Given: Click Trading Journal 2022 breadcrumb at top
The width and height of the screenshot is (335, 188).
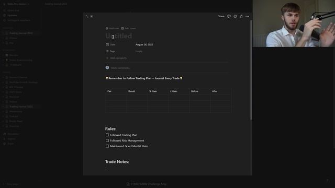Looking at the screenshot, I should (56, 4).
